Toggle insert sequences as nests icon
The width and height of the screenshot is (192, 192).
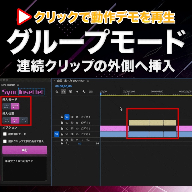tap(57, 92)
